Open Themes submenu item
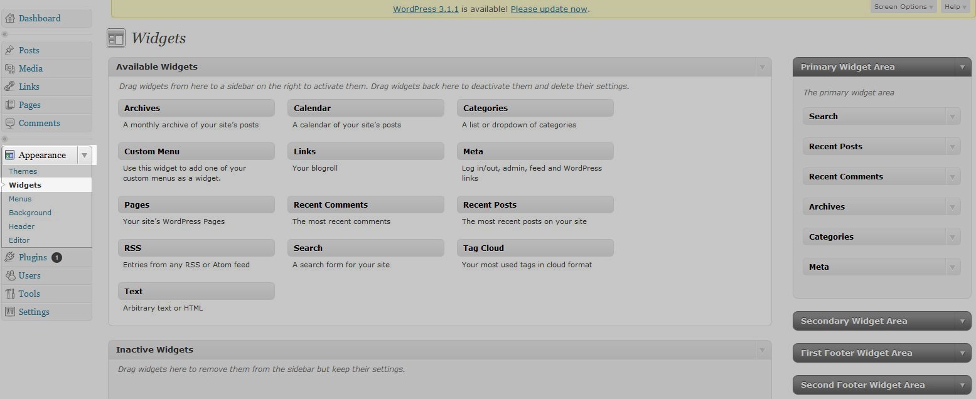 coord(23,171)
